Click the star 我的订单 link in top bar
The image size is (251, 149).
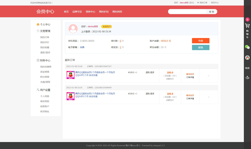(202, 3)
